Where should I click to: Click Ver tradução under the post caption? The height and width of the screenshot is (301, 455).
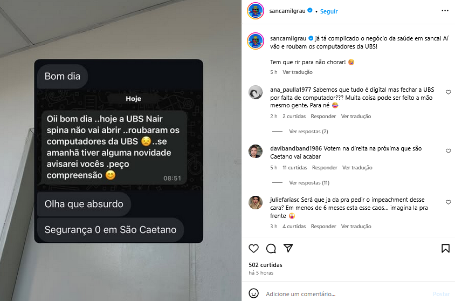(x=298, y=72)
